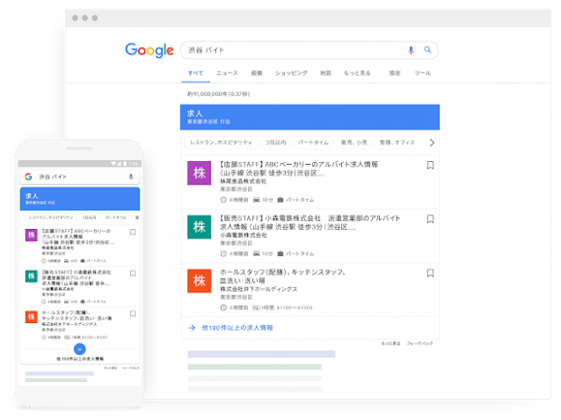Show more filter chips with right chevron

tap(432, 142)
